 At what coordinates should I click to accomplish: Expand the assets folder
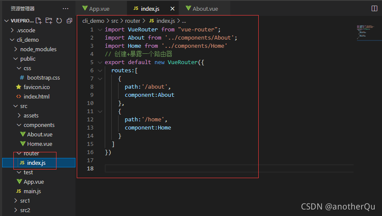point(19,116)
